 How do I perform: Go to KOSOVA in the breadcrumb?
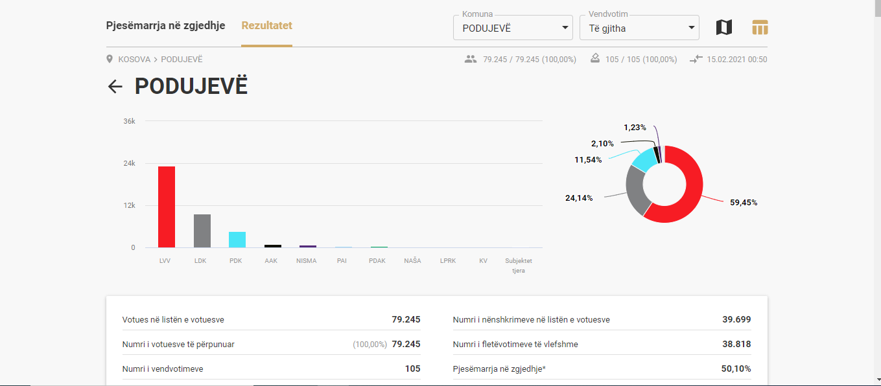pyautogui.click(x=134, y=59)
